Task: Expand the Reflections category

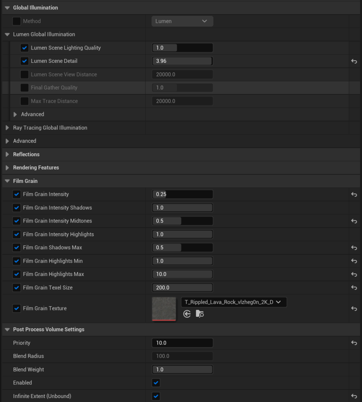Action: [x=7, y=155]
